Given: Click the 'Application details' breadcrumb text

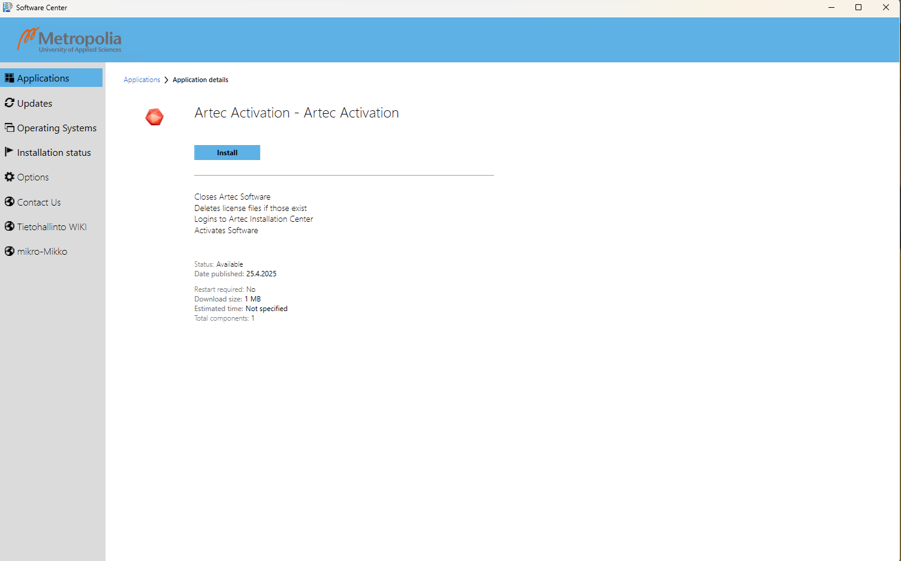Looking at the screenshot, I should 200,80.
